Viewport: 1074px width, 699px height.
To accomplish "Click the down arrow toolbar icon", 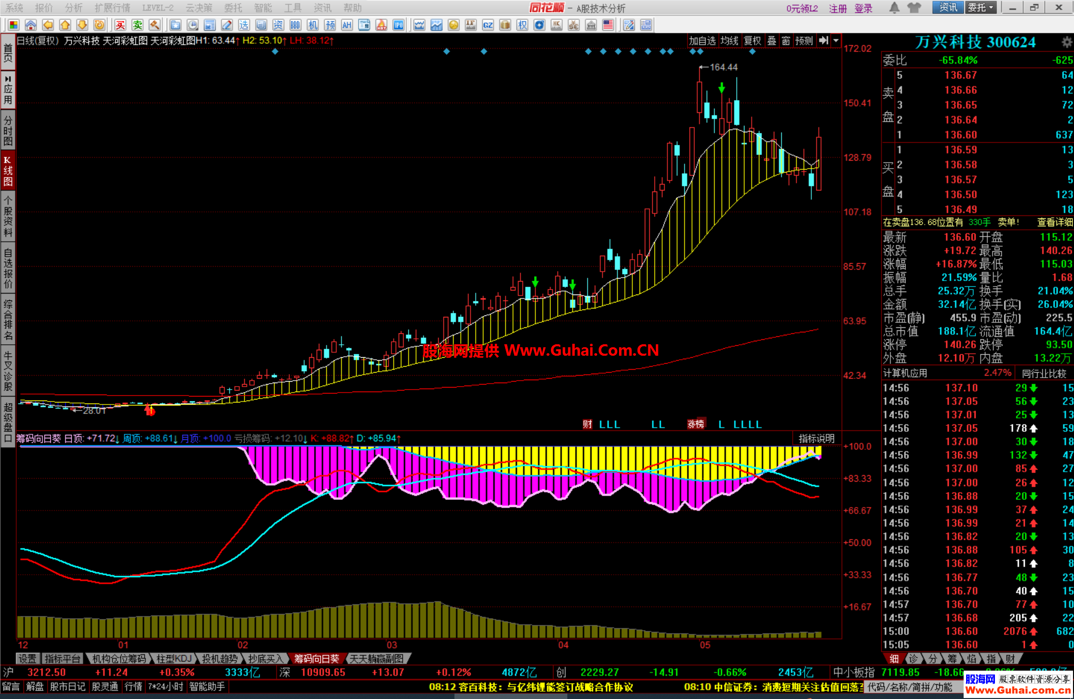I will point(83,25).
